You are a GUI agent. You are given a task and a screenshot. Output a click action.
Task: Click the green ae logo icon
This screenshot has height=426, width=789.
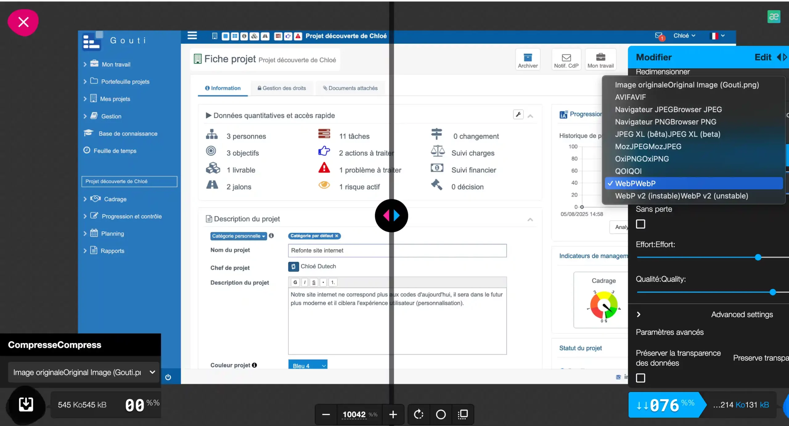pyautogui.click(x=774, y=17)
